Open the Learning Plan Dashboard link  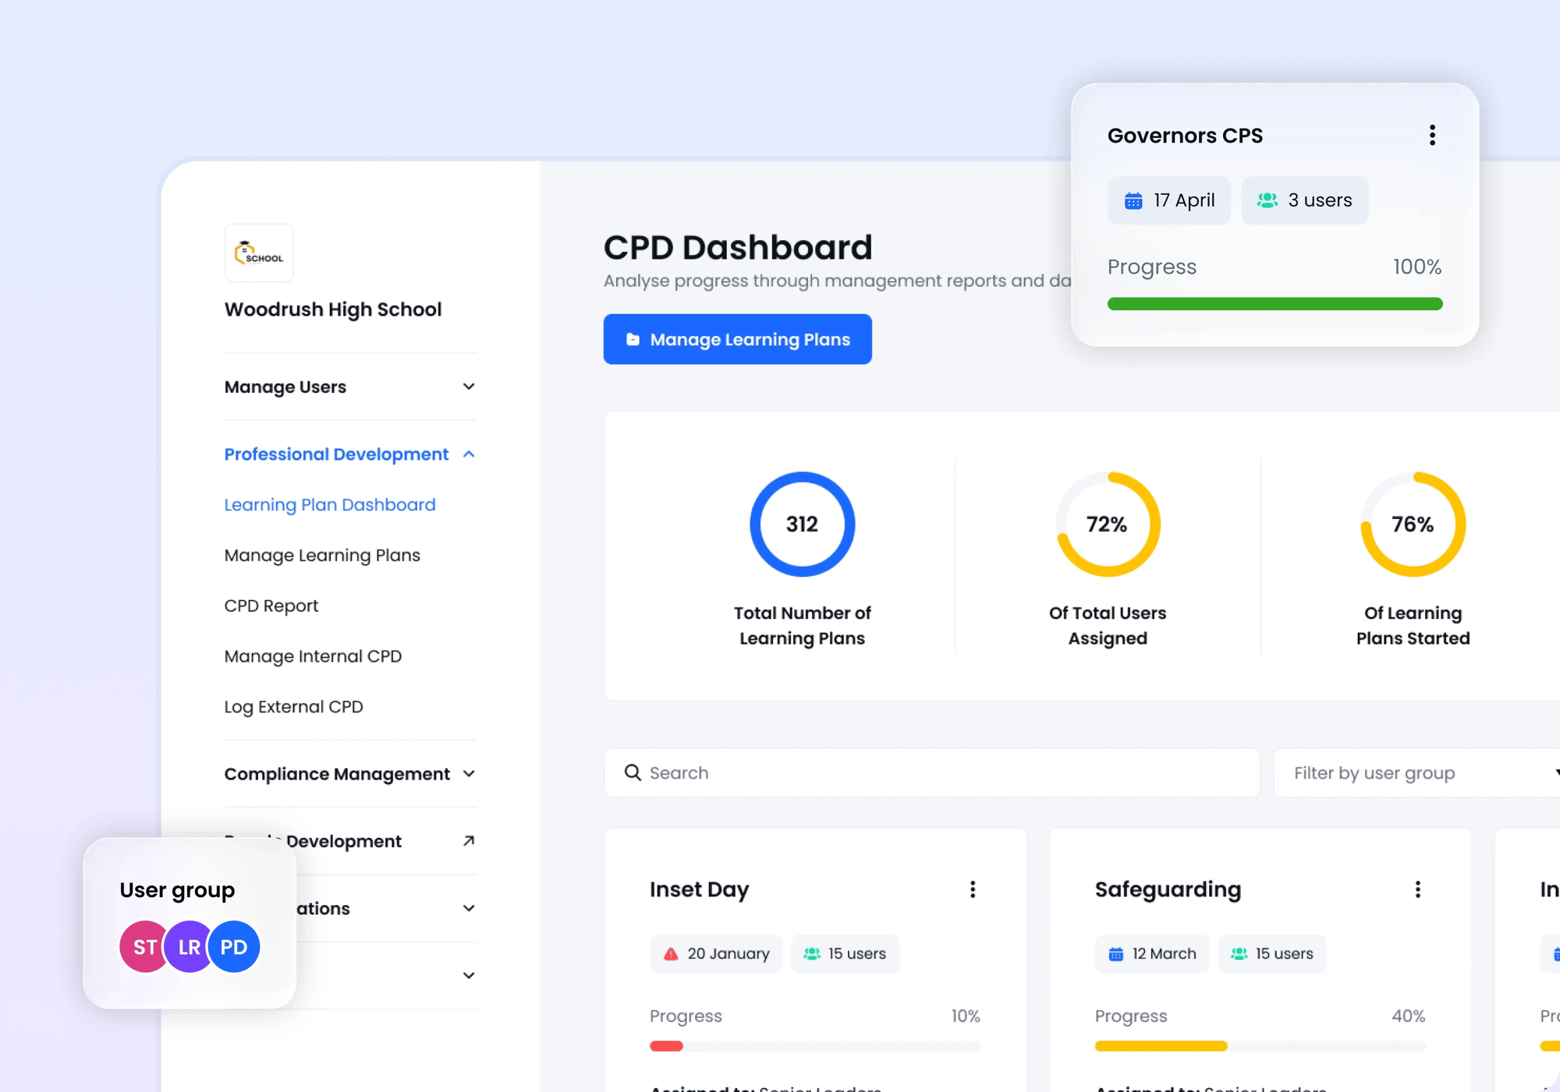coord(329,504)
